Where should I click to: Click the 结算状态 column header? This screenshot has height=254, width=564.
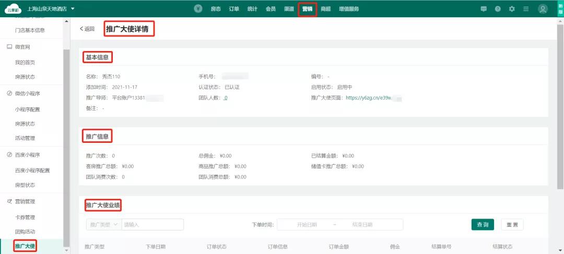[502, 247]
